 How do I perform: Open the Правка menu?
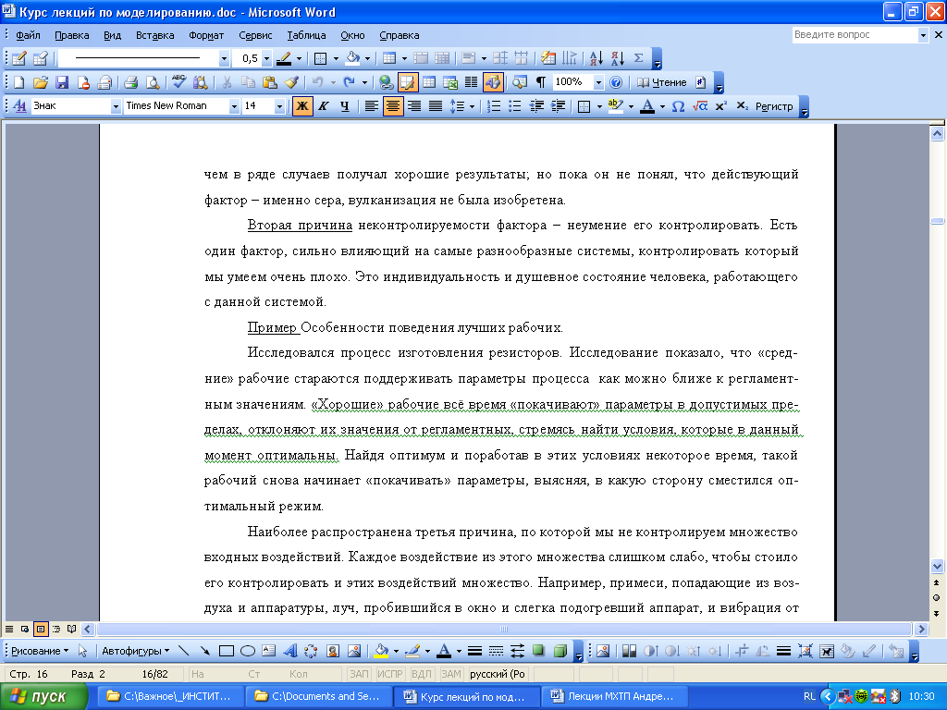pyautogui.click(x=72, y=35)
